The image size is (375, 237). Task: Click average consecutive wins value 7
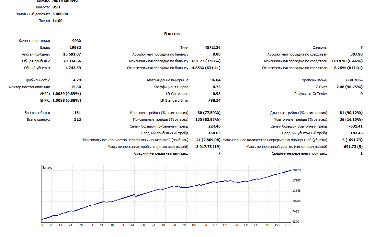click(219, 154)
